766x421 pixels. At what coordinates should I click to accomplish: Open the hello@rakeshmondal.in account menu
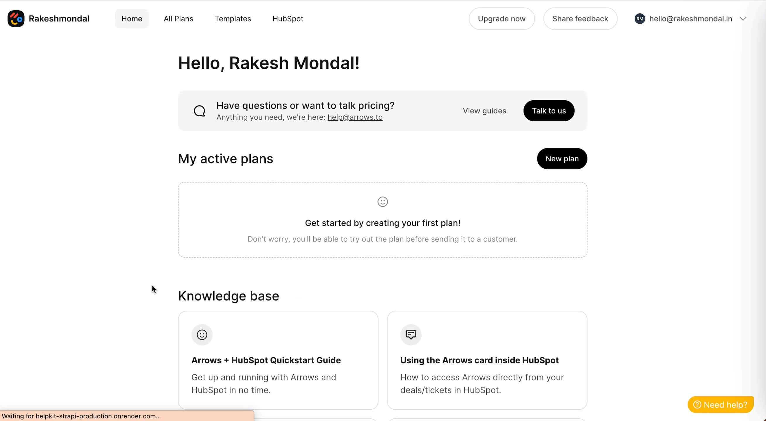[690, 19]
